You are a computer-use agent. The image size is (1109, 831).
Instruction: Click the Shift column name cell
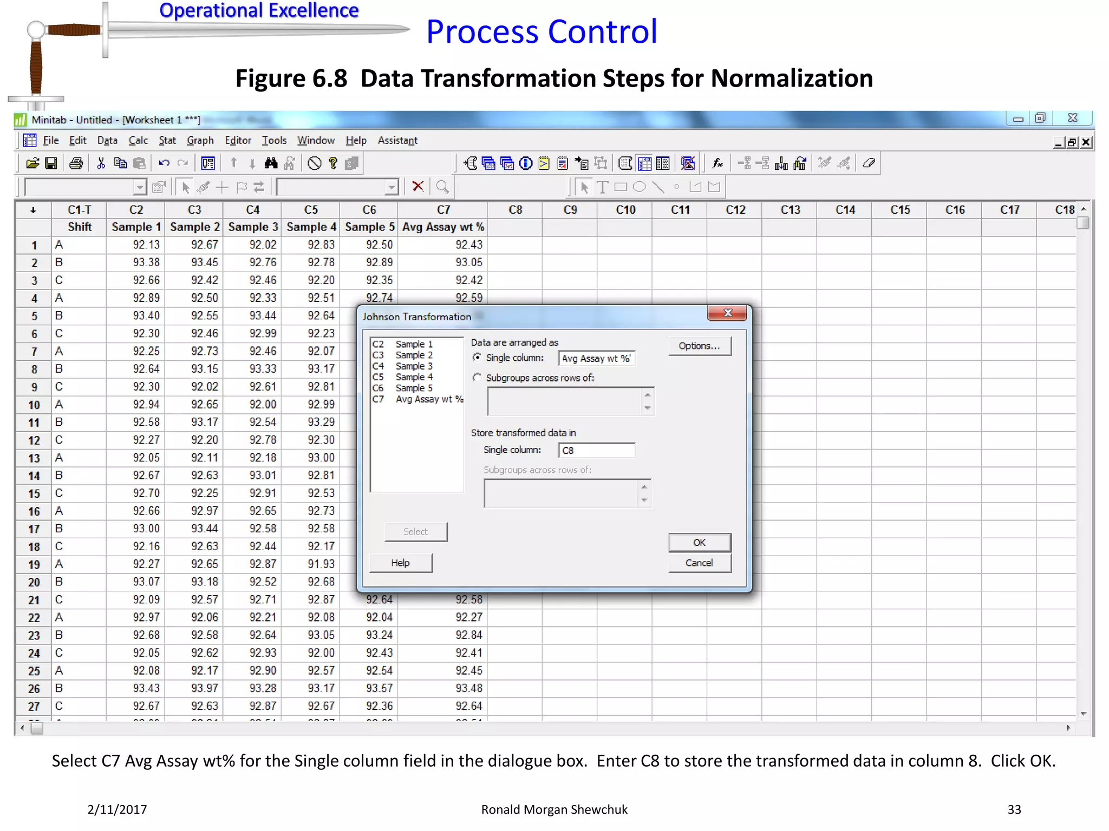tap(79, 227)
